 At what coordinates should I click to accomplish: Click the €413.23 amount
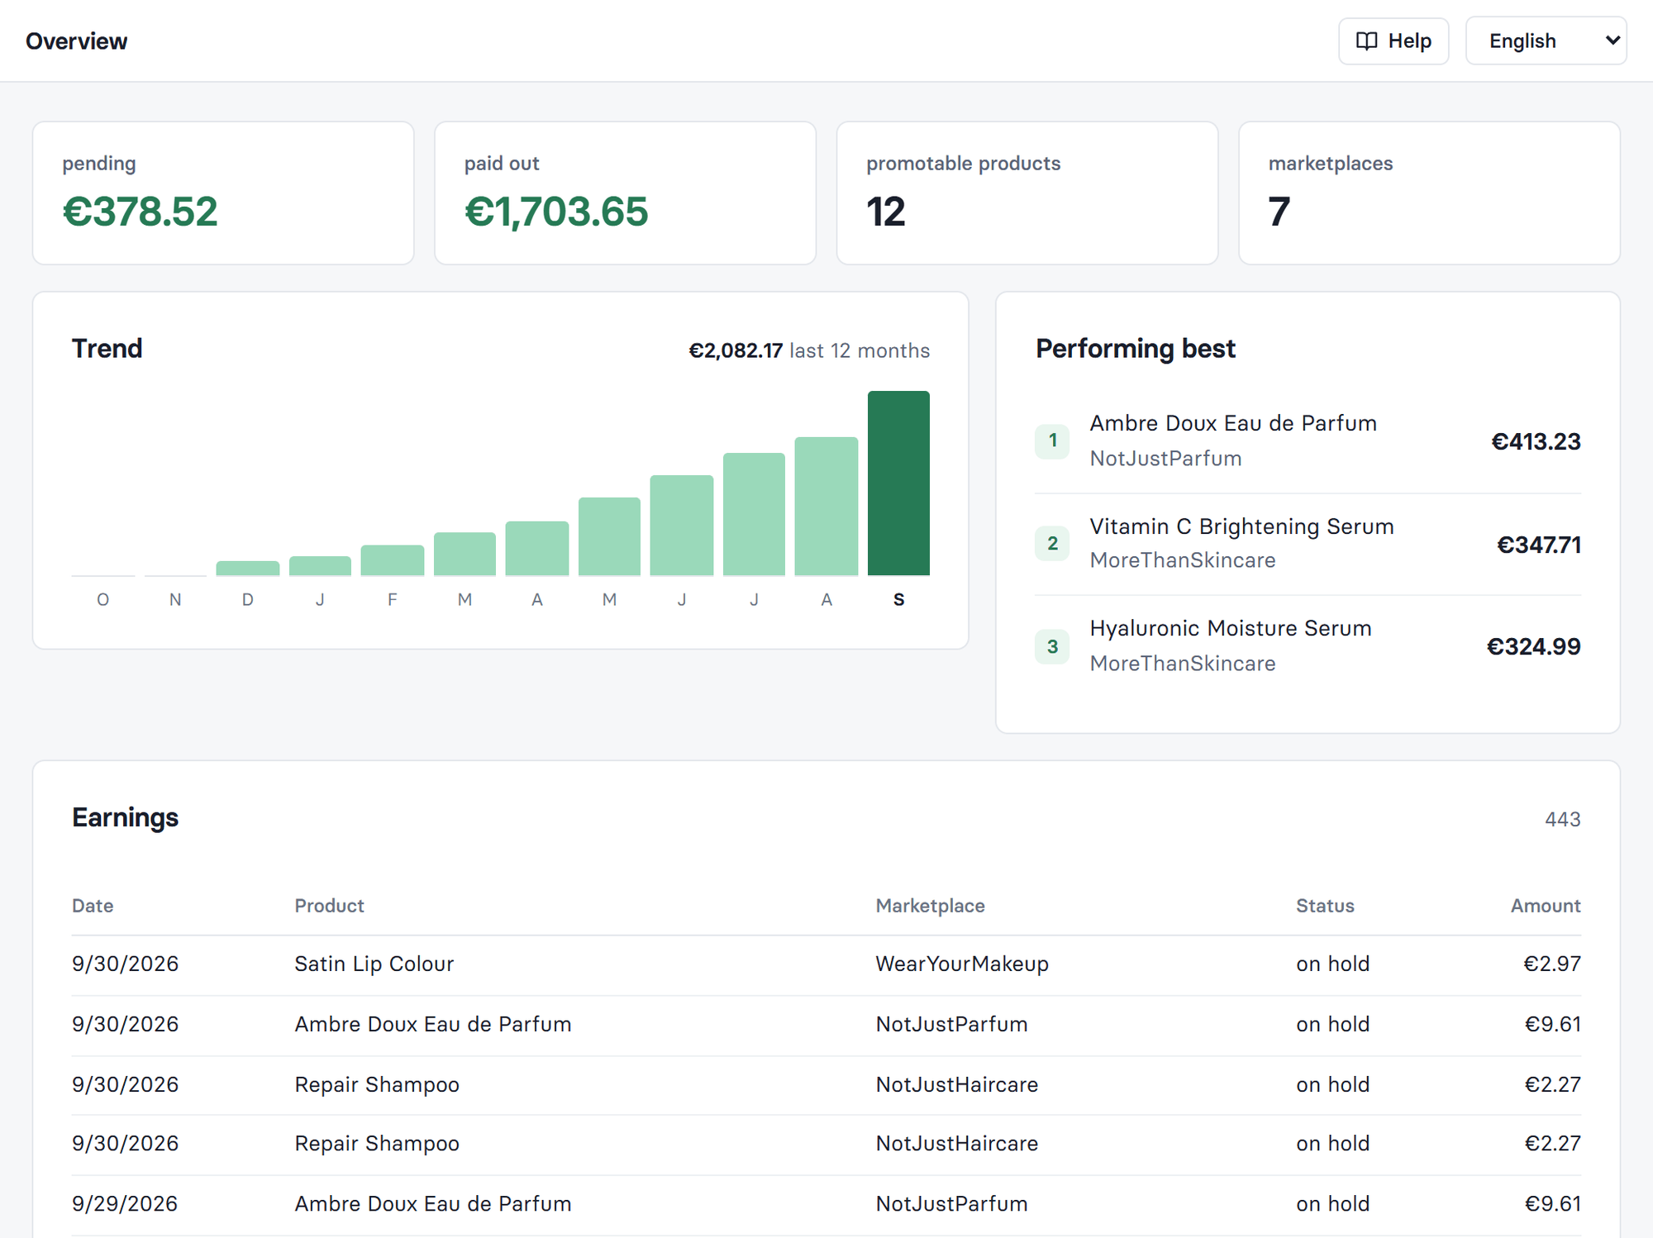coord(1536,441)
